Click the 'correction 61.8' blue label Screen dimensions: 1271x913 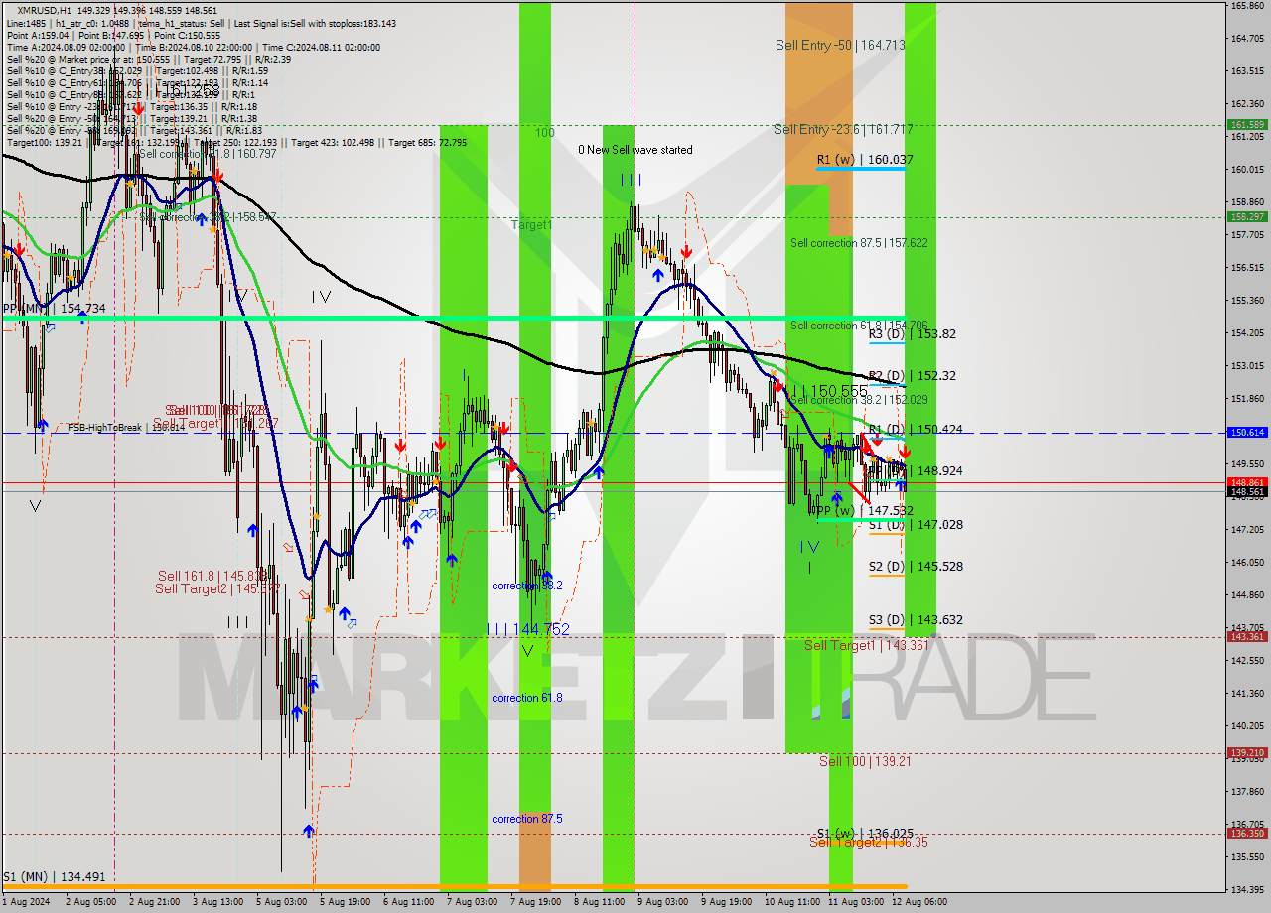(527, 698)
